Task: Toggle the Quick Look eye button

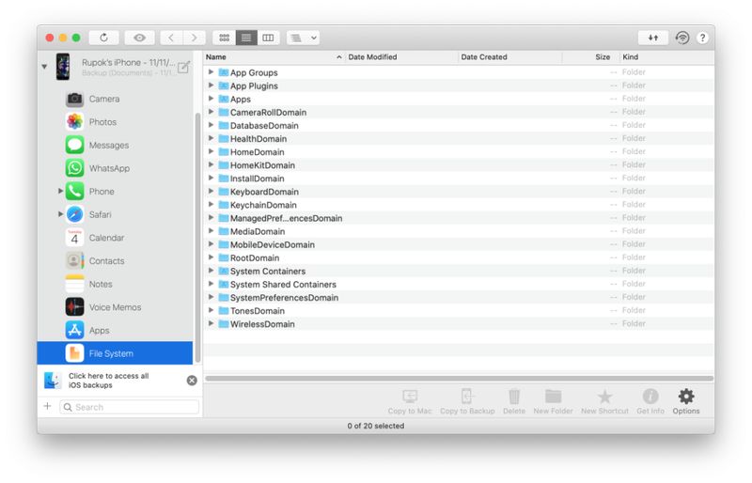Action: click(139, 38)
